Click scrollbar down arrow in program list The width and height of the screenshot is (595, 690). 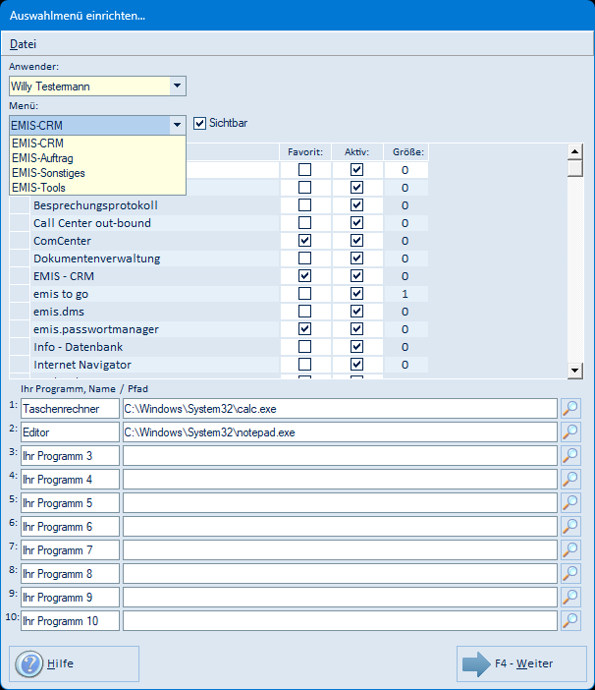tap(574, 371)
